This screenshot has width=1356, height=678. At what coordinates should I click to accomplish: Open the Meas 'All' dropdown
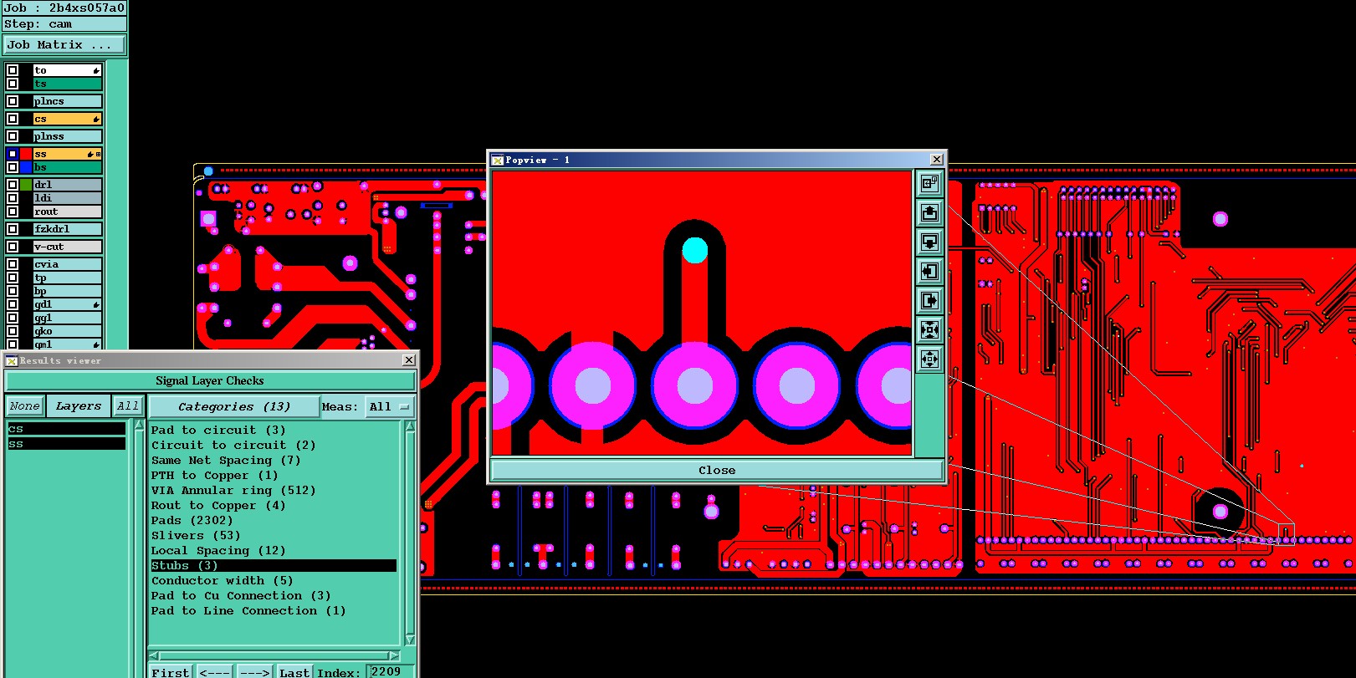389,407
